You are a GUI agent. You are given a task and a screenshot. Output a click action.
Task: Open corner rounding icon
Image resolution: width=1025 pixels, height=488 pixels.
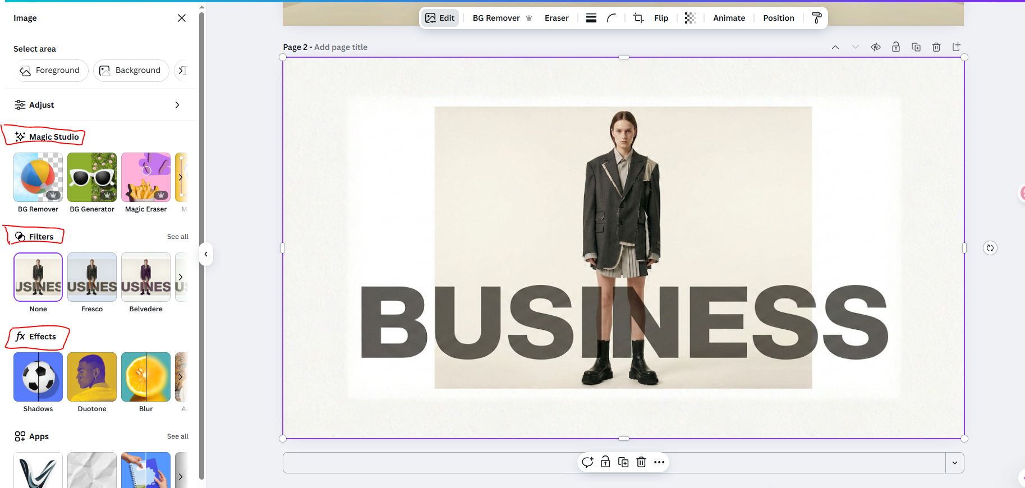click(612, 18)
